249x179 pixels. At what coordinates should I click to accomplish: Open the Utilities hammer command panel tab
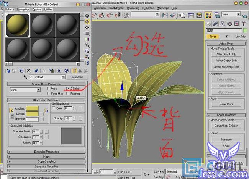click(x=244, y=24)
